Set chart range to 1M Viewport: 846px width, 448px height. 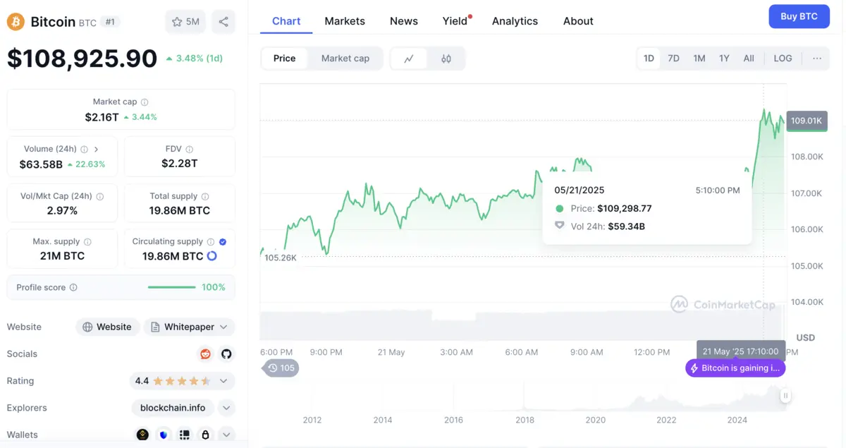699,59
